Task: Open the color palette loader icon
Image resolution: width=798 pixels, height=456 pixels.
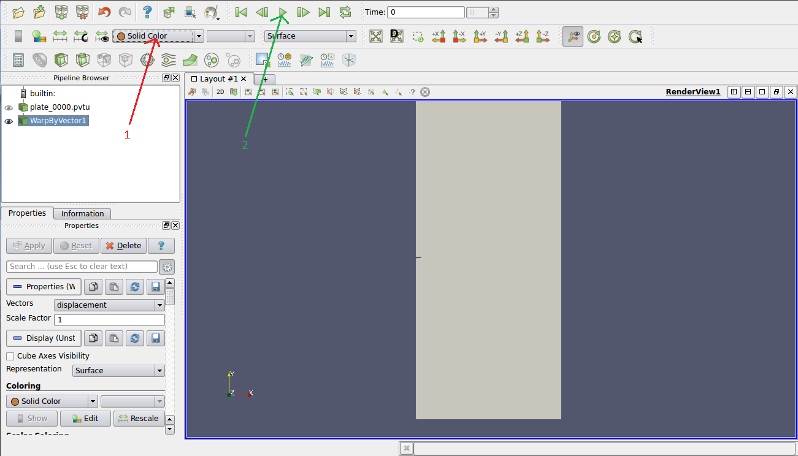Action: tap(211, 12)
